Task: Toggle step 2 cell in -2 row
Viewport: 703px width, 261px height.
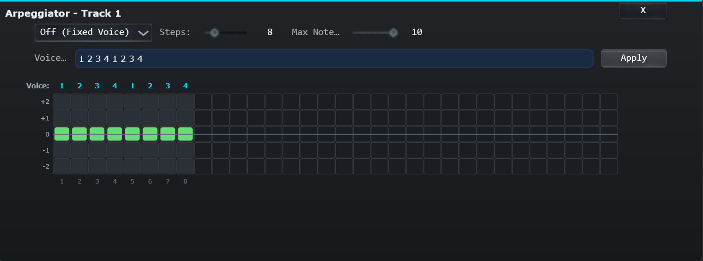Action: coord(80,166)
